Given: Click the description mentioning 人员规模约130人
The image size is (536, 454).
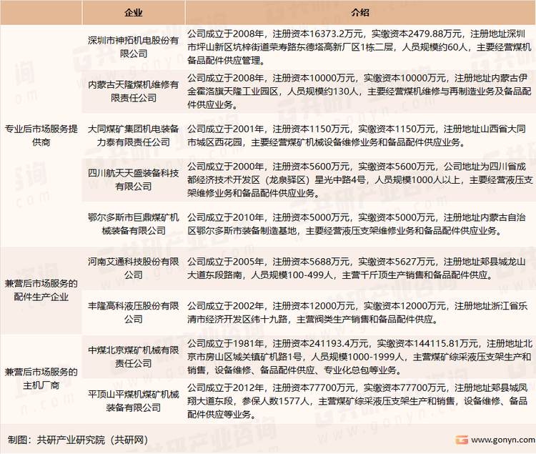Looking at the screenshot, I should pyautogui.click(x=360, y=92).
